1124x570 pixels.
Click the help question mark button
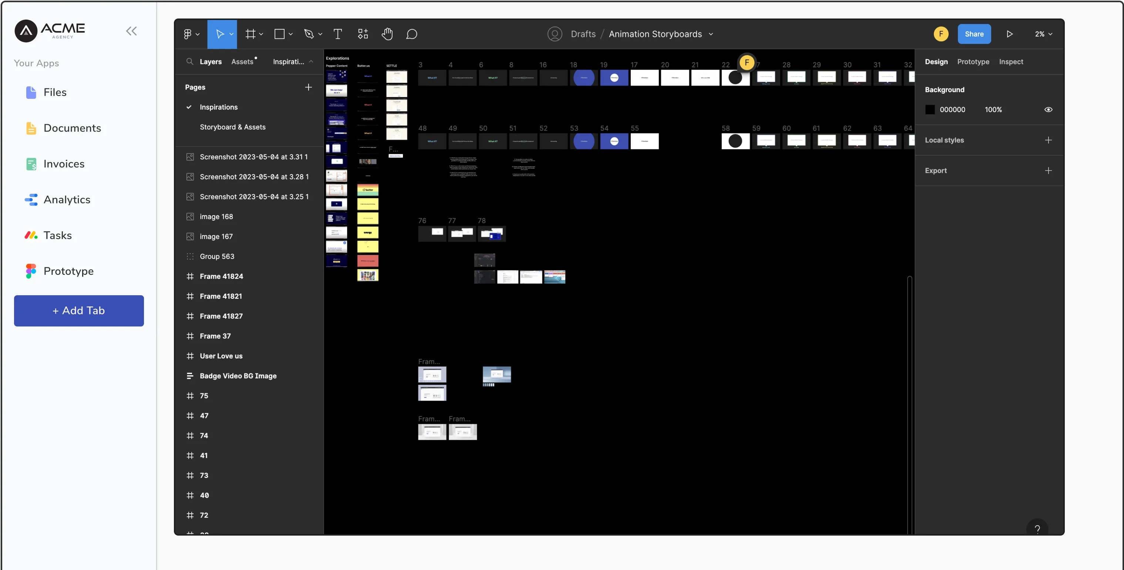[1037, 529]
